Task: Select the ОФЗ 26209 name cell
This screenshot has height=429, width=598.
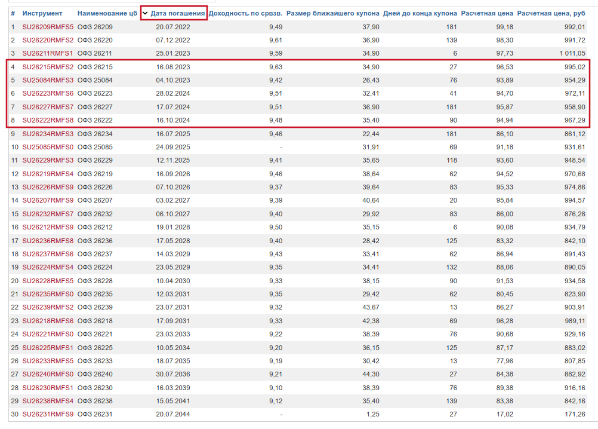Action: [x=95, y=27]
